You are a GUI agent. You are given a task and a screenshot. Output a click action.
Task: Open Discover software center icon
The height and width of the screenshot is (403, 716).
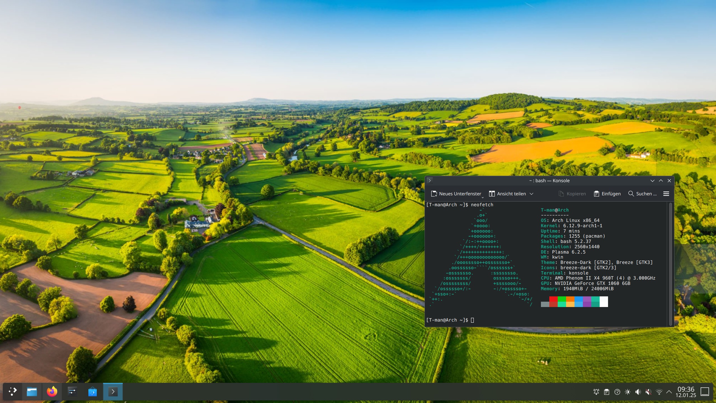point(92,391)
